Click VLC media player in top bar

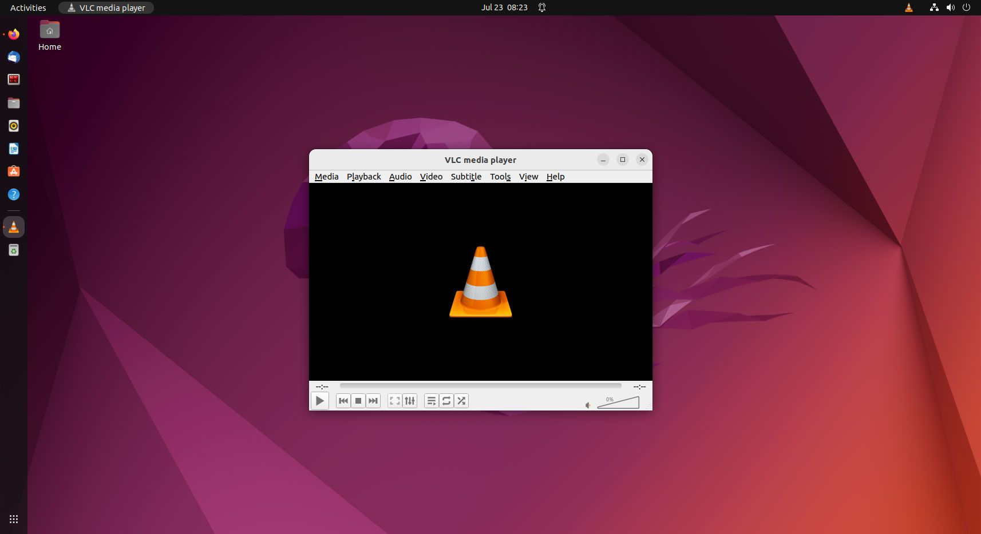[x=106, y=7]
